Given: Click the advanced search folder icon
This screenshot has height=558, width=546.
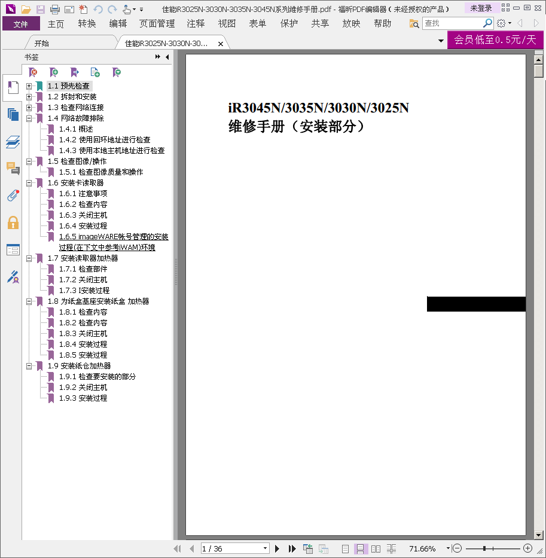Looking at the screenshot, I should pyautogui.click(x=414, y=23).
